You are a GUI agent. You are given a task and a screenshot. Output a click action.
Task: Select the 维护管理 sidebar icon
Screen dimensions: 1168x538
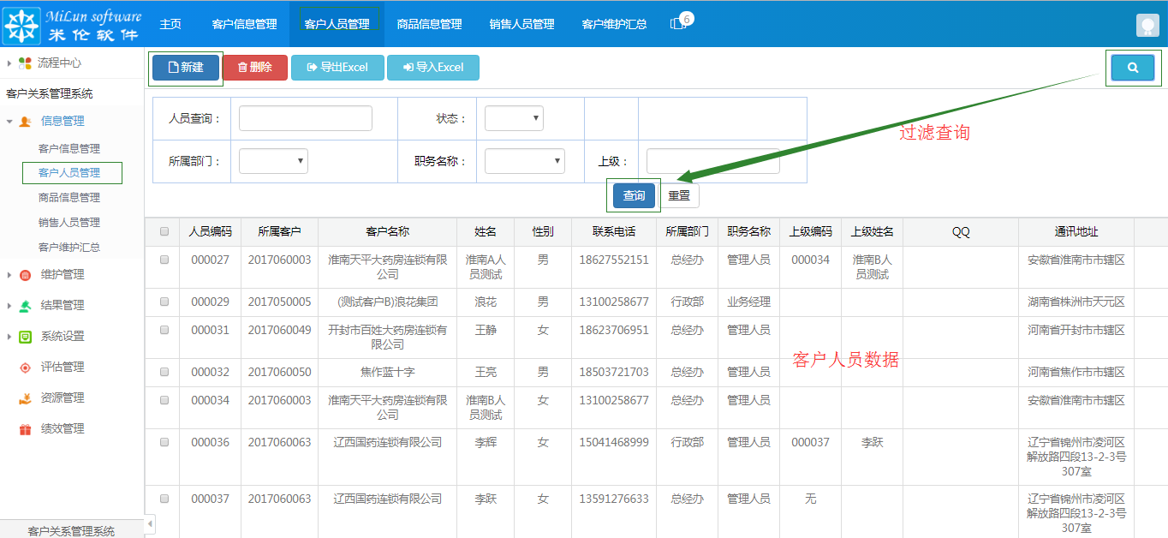[26, 274]
